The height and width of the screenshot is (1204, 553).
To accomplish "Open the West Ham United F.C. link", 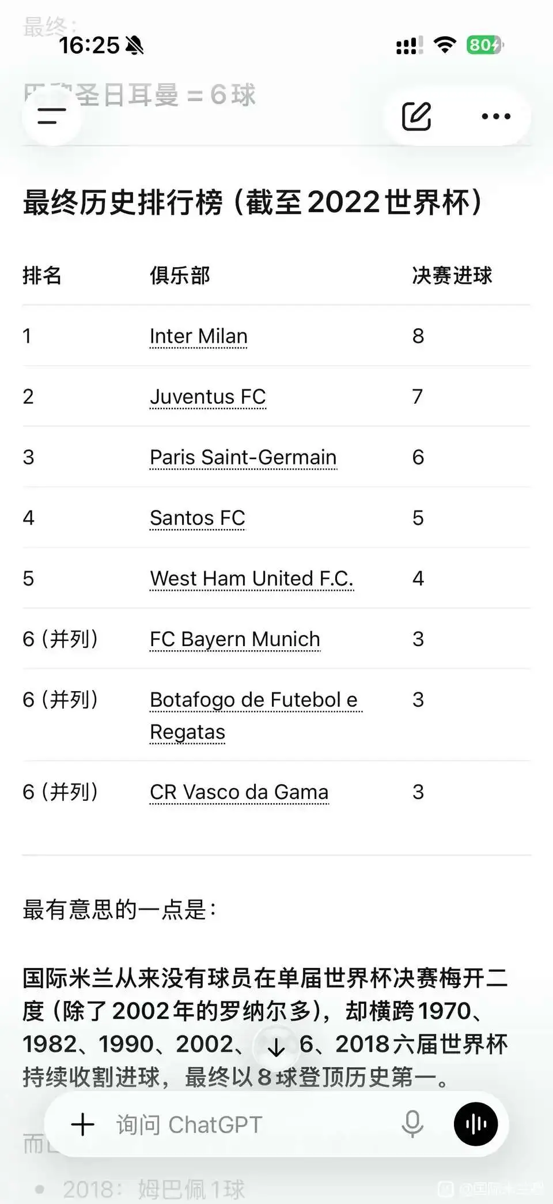I will pos(251,578).
